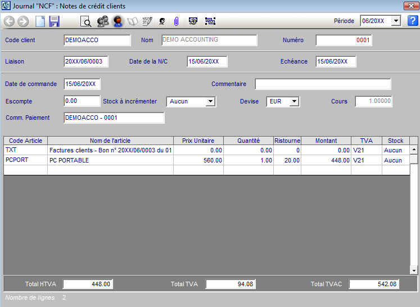Image resolution: width=420 pixels, height=307 pixels.
Task: Click the Escompte field showing 0.00
Action: (x=82, y=101)
